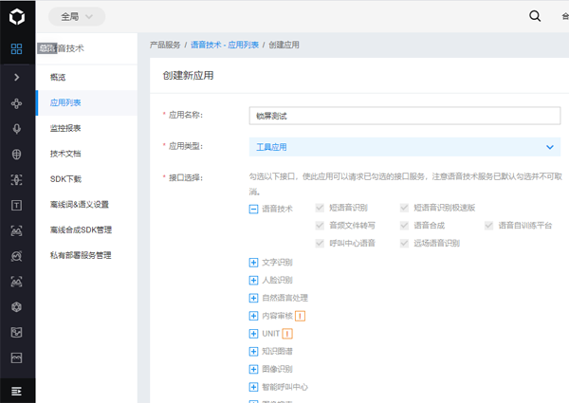Click the microphone speech icon in sidebar
569x403 pixels.
coord(16,128)
